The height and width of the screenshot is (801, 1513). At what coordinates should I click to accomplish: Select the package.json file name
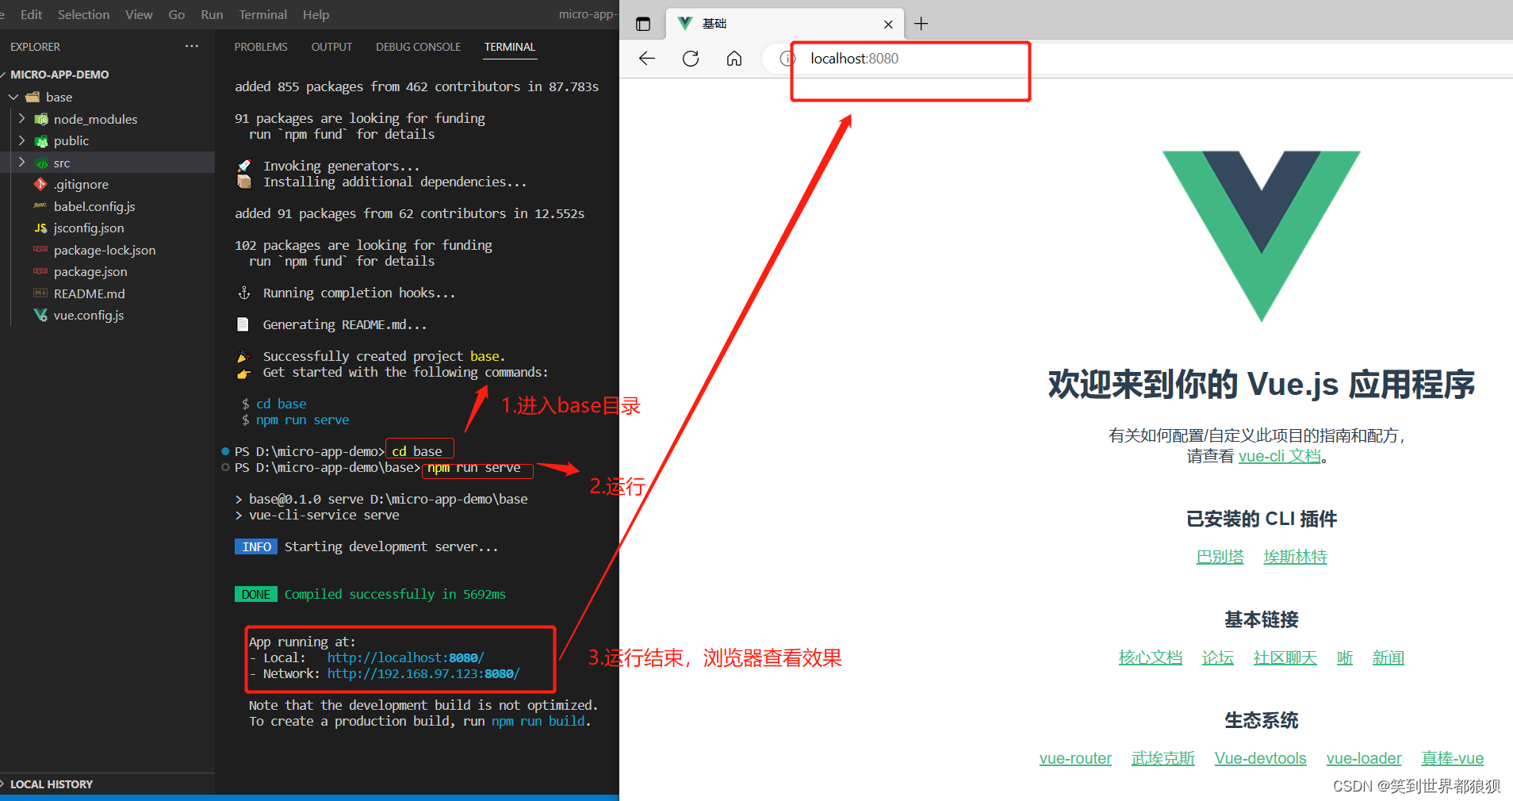(x=90, y=272)
